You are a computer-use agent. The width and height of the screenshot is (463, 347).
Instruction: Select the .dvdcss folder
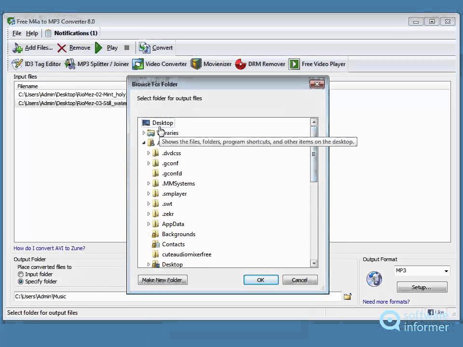click(x=166, y=153)
